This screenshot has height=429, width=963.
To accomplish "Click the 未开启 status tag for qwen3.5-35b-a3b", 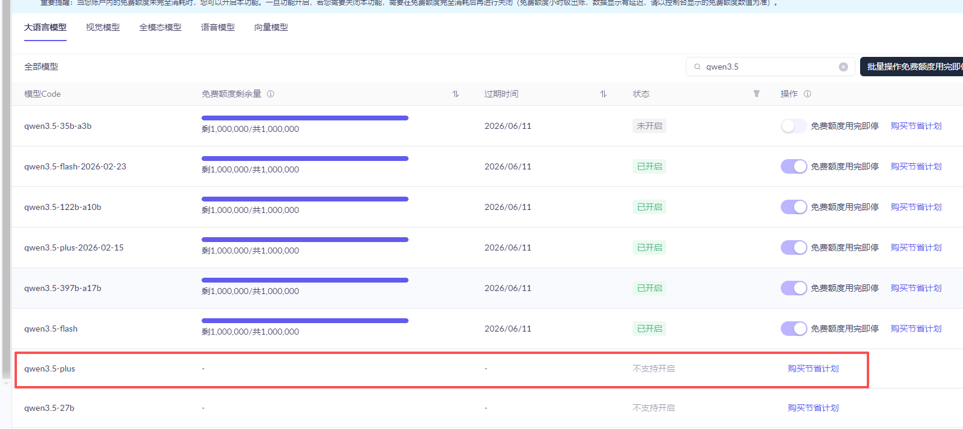I will [x=649, y=126].
